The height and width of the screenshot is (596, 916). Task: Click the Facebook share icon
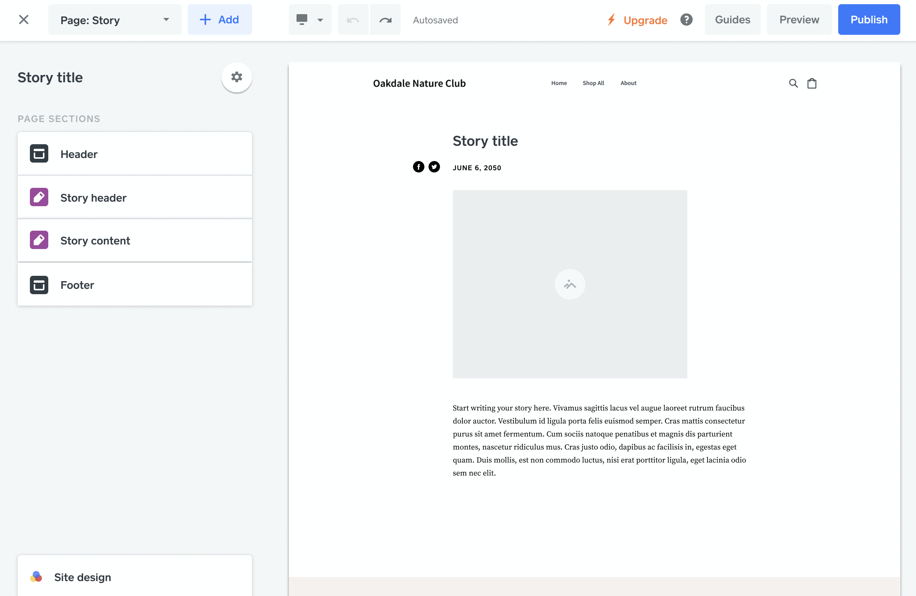pos(418,167)
